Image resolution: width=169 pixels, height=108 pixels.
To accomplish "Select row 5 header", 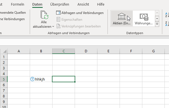I will pyautogui.click(x=4, y=79).
